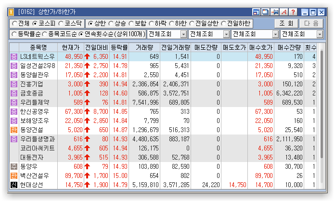
Task: Click the orange 관 badge next to 동양건설
Action: click(x=14, y=130)
